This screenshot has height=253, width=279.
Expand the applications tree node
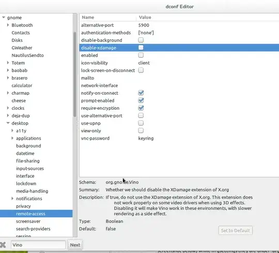(12, 138)
